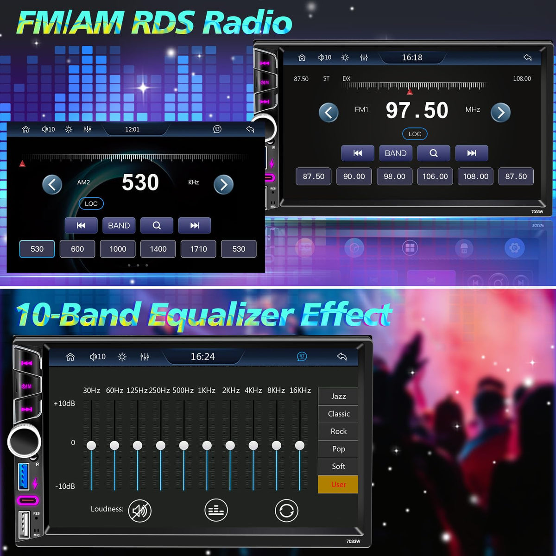Tune down with the left chevron on the AM radio
Viewport: 556px width, 556px height.
(x=52, y=184)
